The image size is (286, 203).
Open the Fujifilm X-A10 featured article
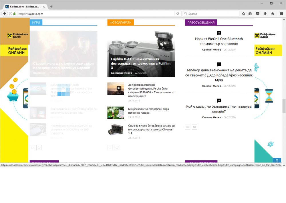coord(141,54)
